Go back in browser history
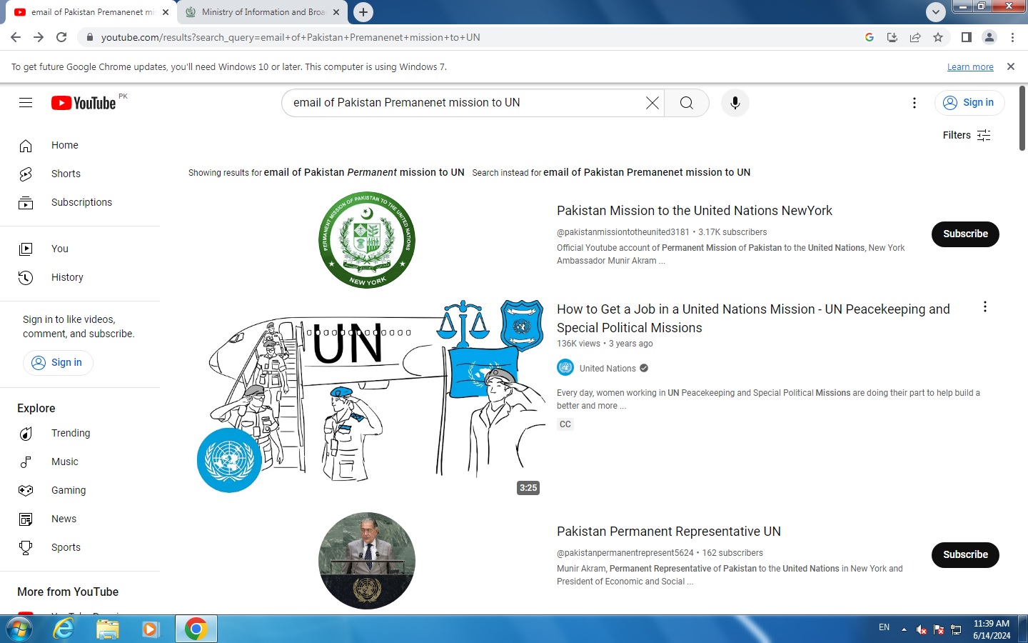This screenshot has width=1028, height=643. 16,37
